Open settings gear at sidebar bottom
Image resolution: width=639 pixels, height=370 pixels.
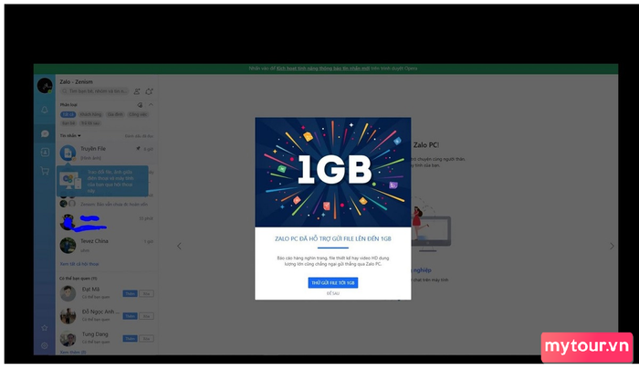point(45,345)
